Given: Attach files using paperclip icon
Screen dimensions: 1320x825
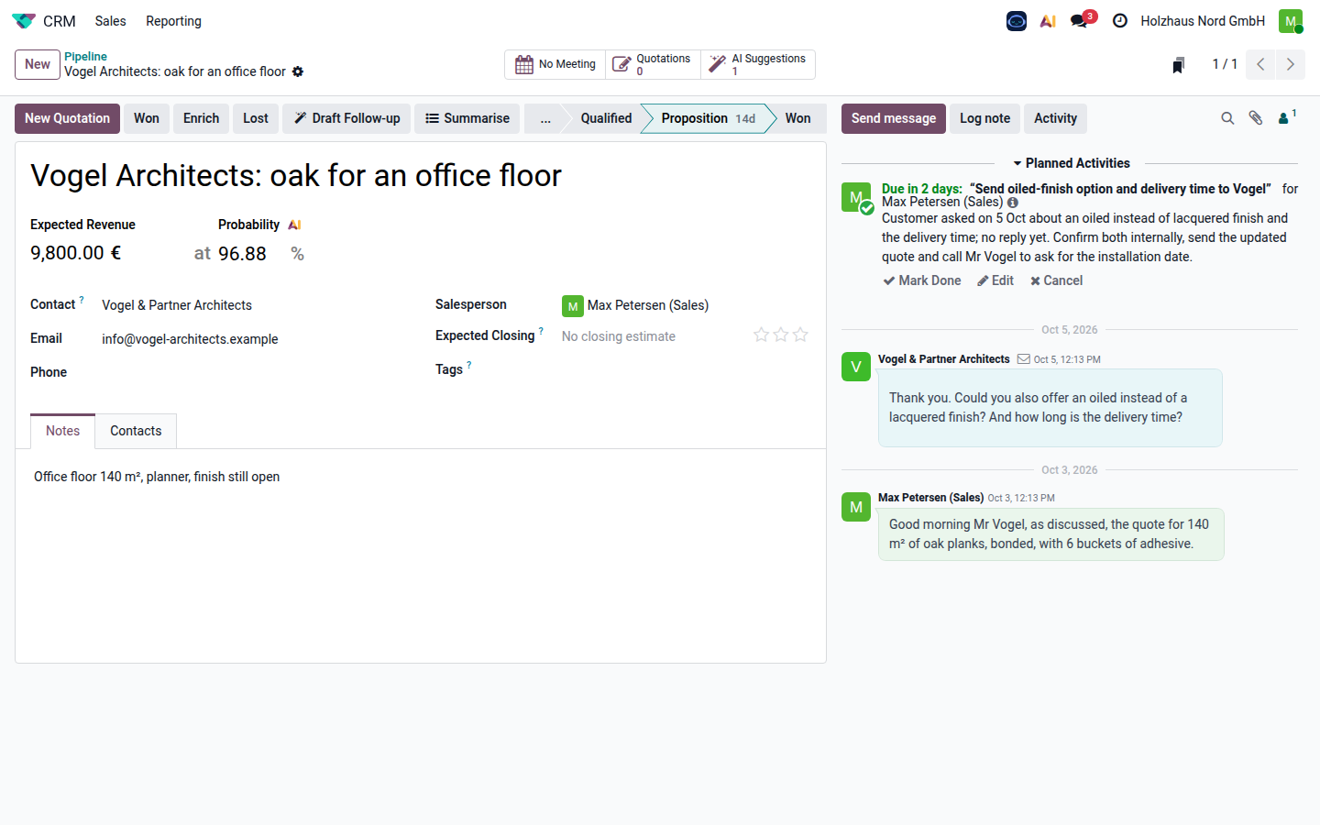Looking at the screenshot, I should (1256, 118).
